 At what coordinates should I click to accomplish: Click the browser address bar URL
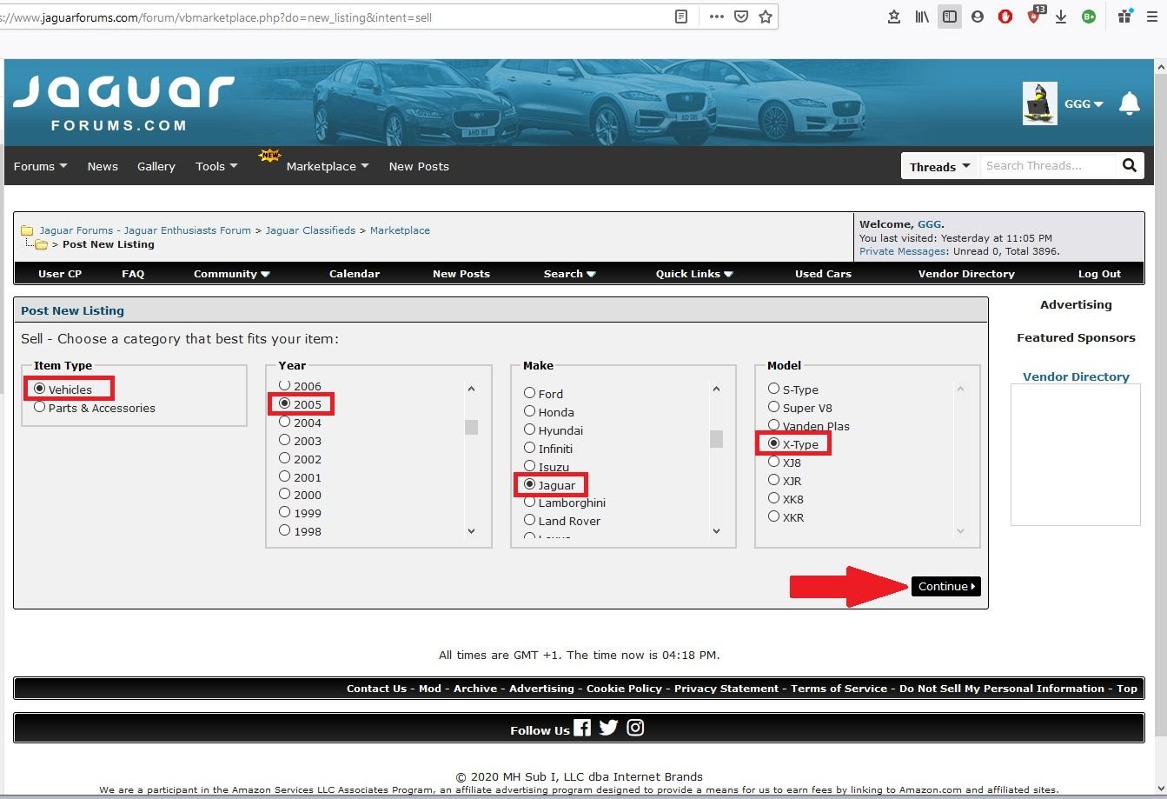coord(216,17)
